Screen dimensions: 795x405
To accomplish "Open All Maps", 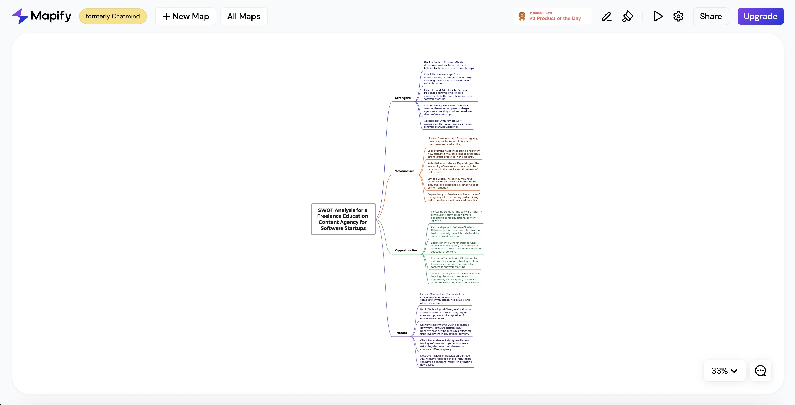I will pyautogui.click(x=244, y=16).
